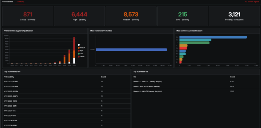The width and height of the screenshot is (261, 128).
Task: Click the Vulnerability column header
Action: click(x=9, y=77)
